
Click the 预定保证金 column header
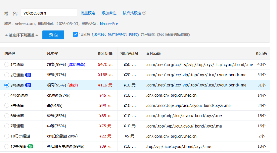tap(129, 53)
